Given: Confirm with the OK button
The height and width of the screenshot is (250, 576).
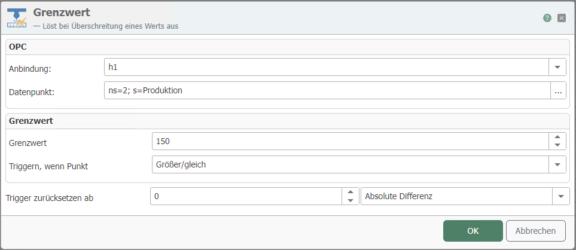Looking at the screenshot, I should (473, 231).
